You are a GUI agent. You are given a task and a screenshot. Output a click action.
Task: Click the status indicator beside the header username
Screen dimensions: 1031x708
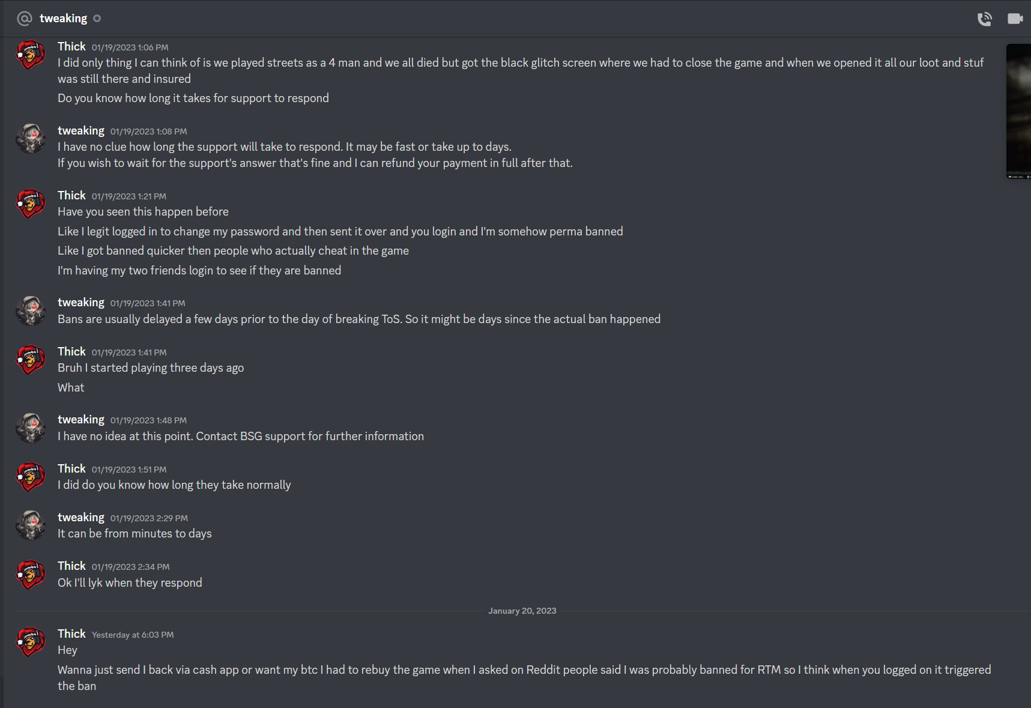[x=97, y=19]
